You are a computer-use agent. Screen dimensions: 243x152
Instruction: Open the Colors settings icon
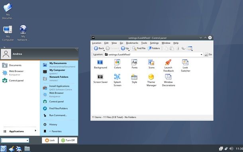point(117,62)
